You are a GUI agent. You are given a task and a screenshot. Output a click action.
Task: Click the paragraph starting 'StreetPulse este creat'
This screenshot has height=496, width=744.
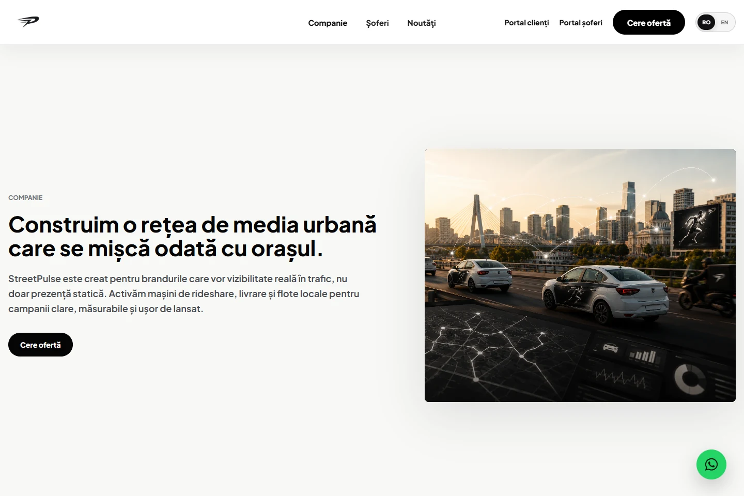pyautogui.click(x=184, y=293)
